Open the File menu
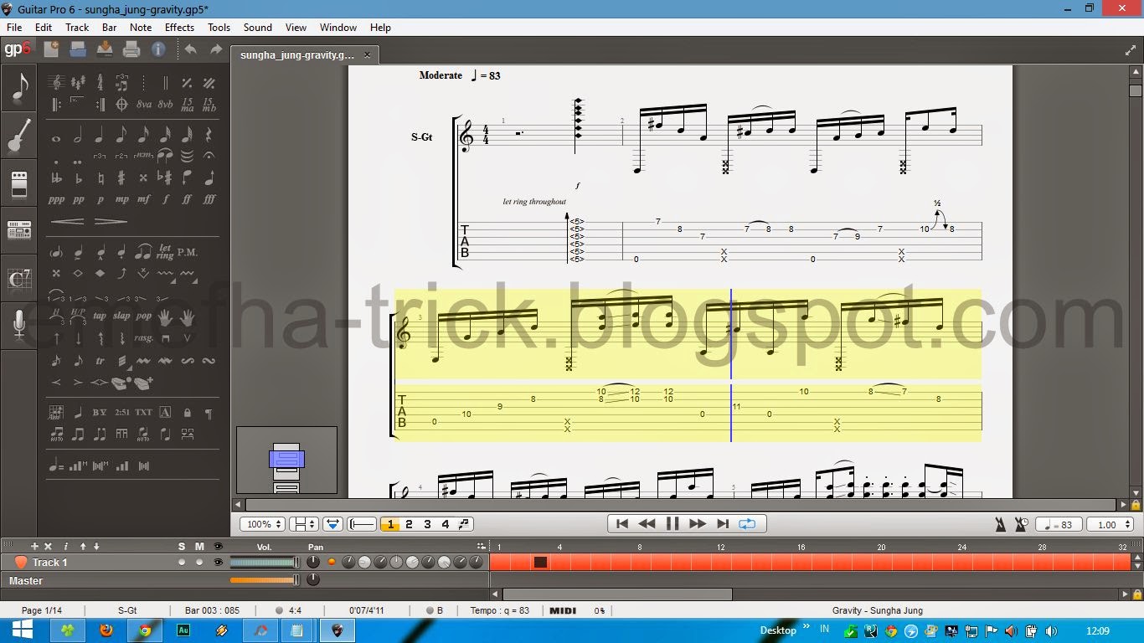Viewport: 1144px width, 643px height. 14,27
